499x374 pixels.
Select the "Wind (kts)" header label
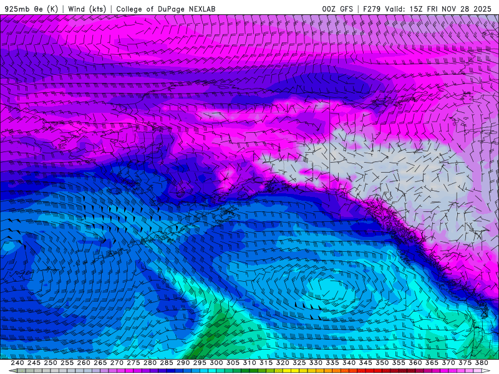(87, 9)
